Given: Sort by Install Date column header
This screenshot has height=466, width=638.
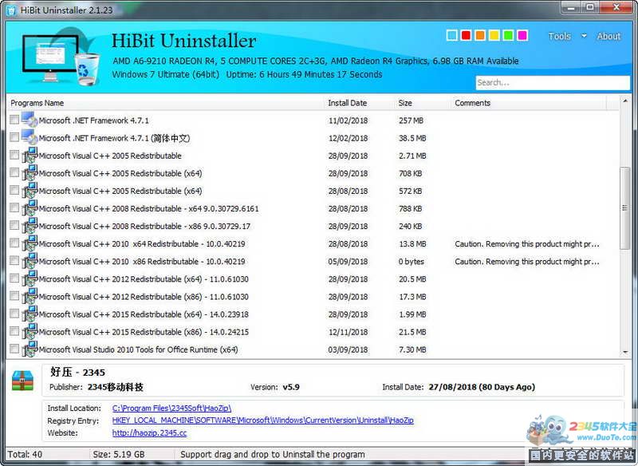Looking at the screenshot, I should [358, 103].
